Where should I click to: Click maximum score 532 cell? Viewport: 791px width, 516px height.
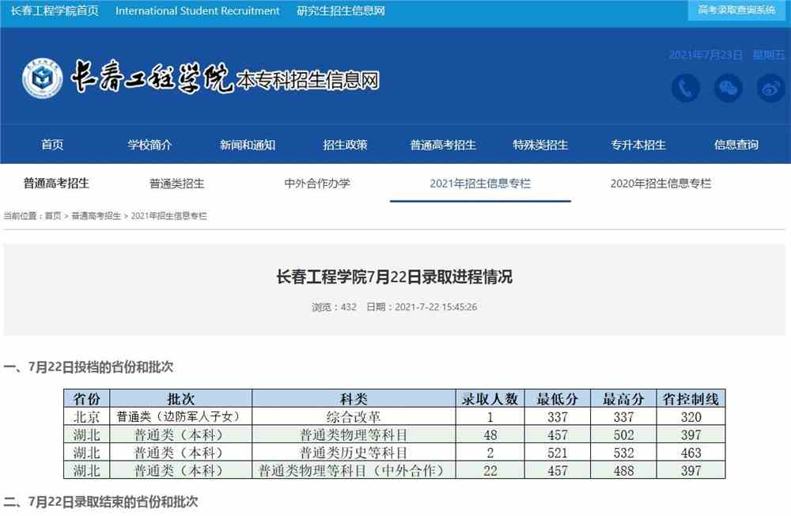(623, 453)
